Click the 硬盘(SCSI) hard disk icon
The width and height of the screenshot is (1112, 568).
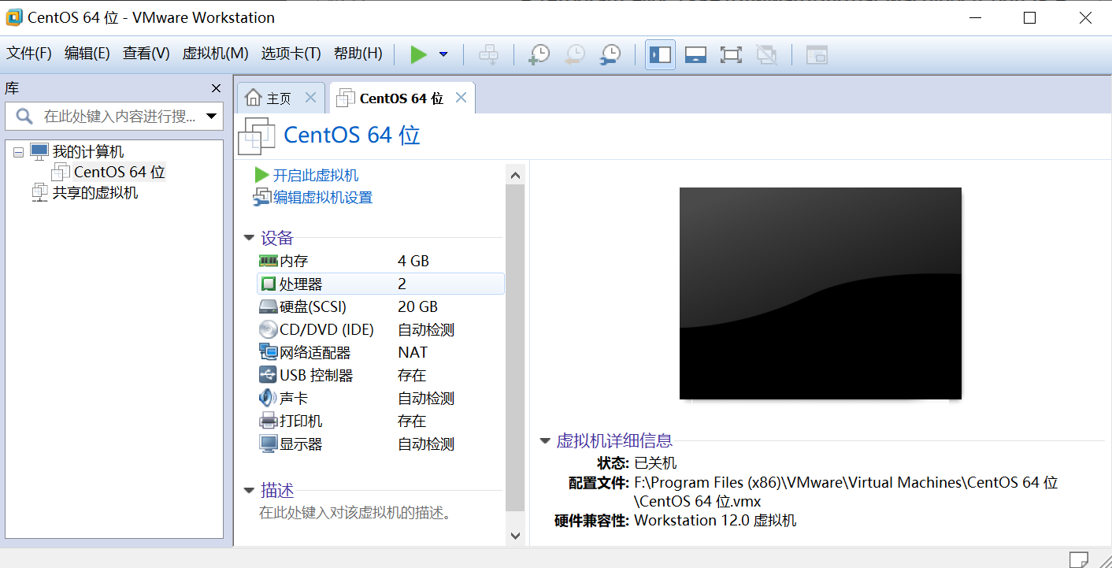269,306
